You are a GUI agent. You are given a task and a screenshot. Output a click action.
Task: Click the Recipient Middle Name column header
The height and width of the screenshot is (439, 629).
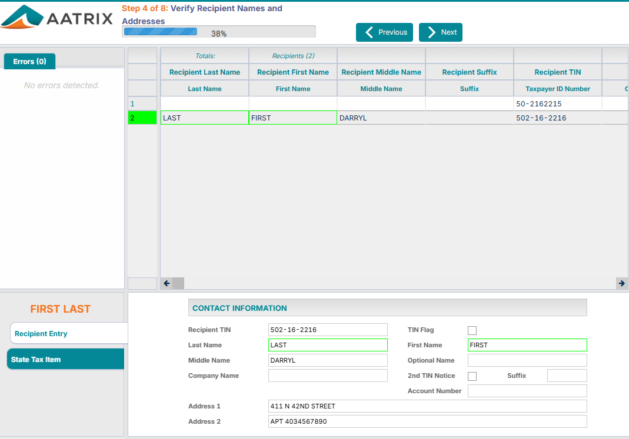coord(381,72)
